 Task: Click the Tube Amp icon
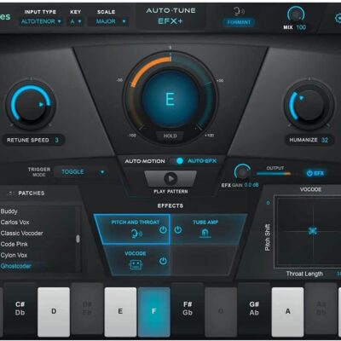pos(205,233)
